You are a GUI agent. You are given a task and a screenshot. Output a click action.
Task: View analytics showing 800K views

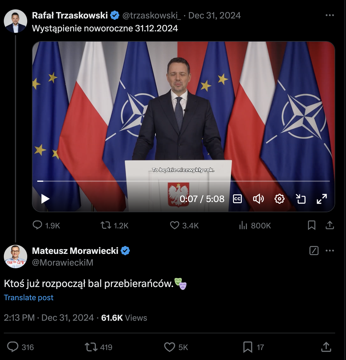click(x=255, y=225)
